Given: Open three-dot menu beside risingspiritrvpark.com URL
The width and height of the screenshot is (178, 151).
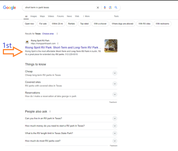Looking at the screenshot, I should [x=58, y=44].
